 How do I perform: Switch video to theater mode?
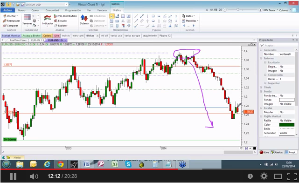click(x=278, y=176)
